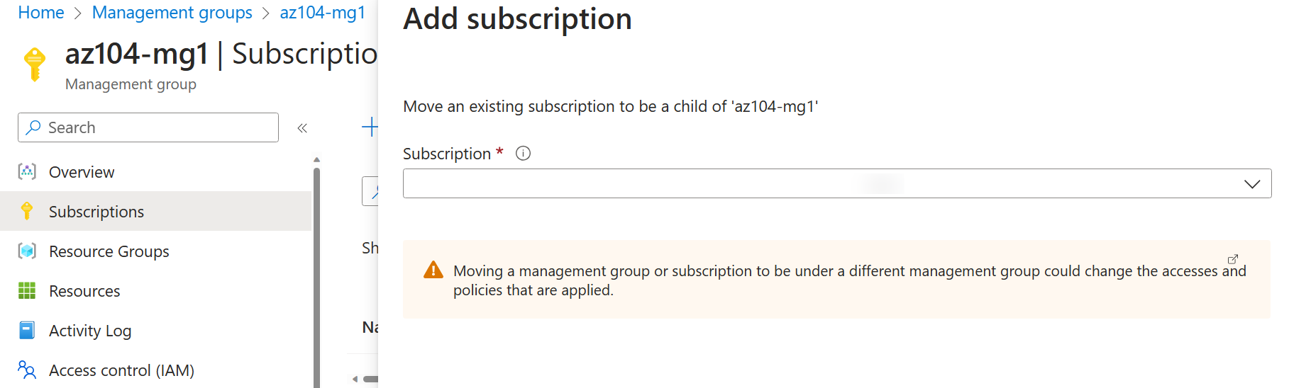Click the az104-mg1 breadcrumb link

click(323, 13)
